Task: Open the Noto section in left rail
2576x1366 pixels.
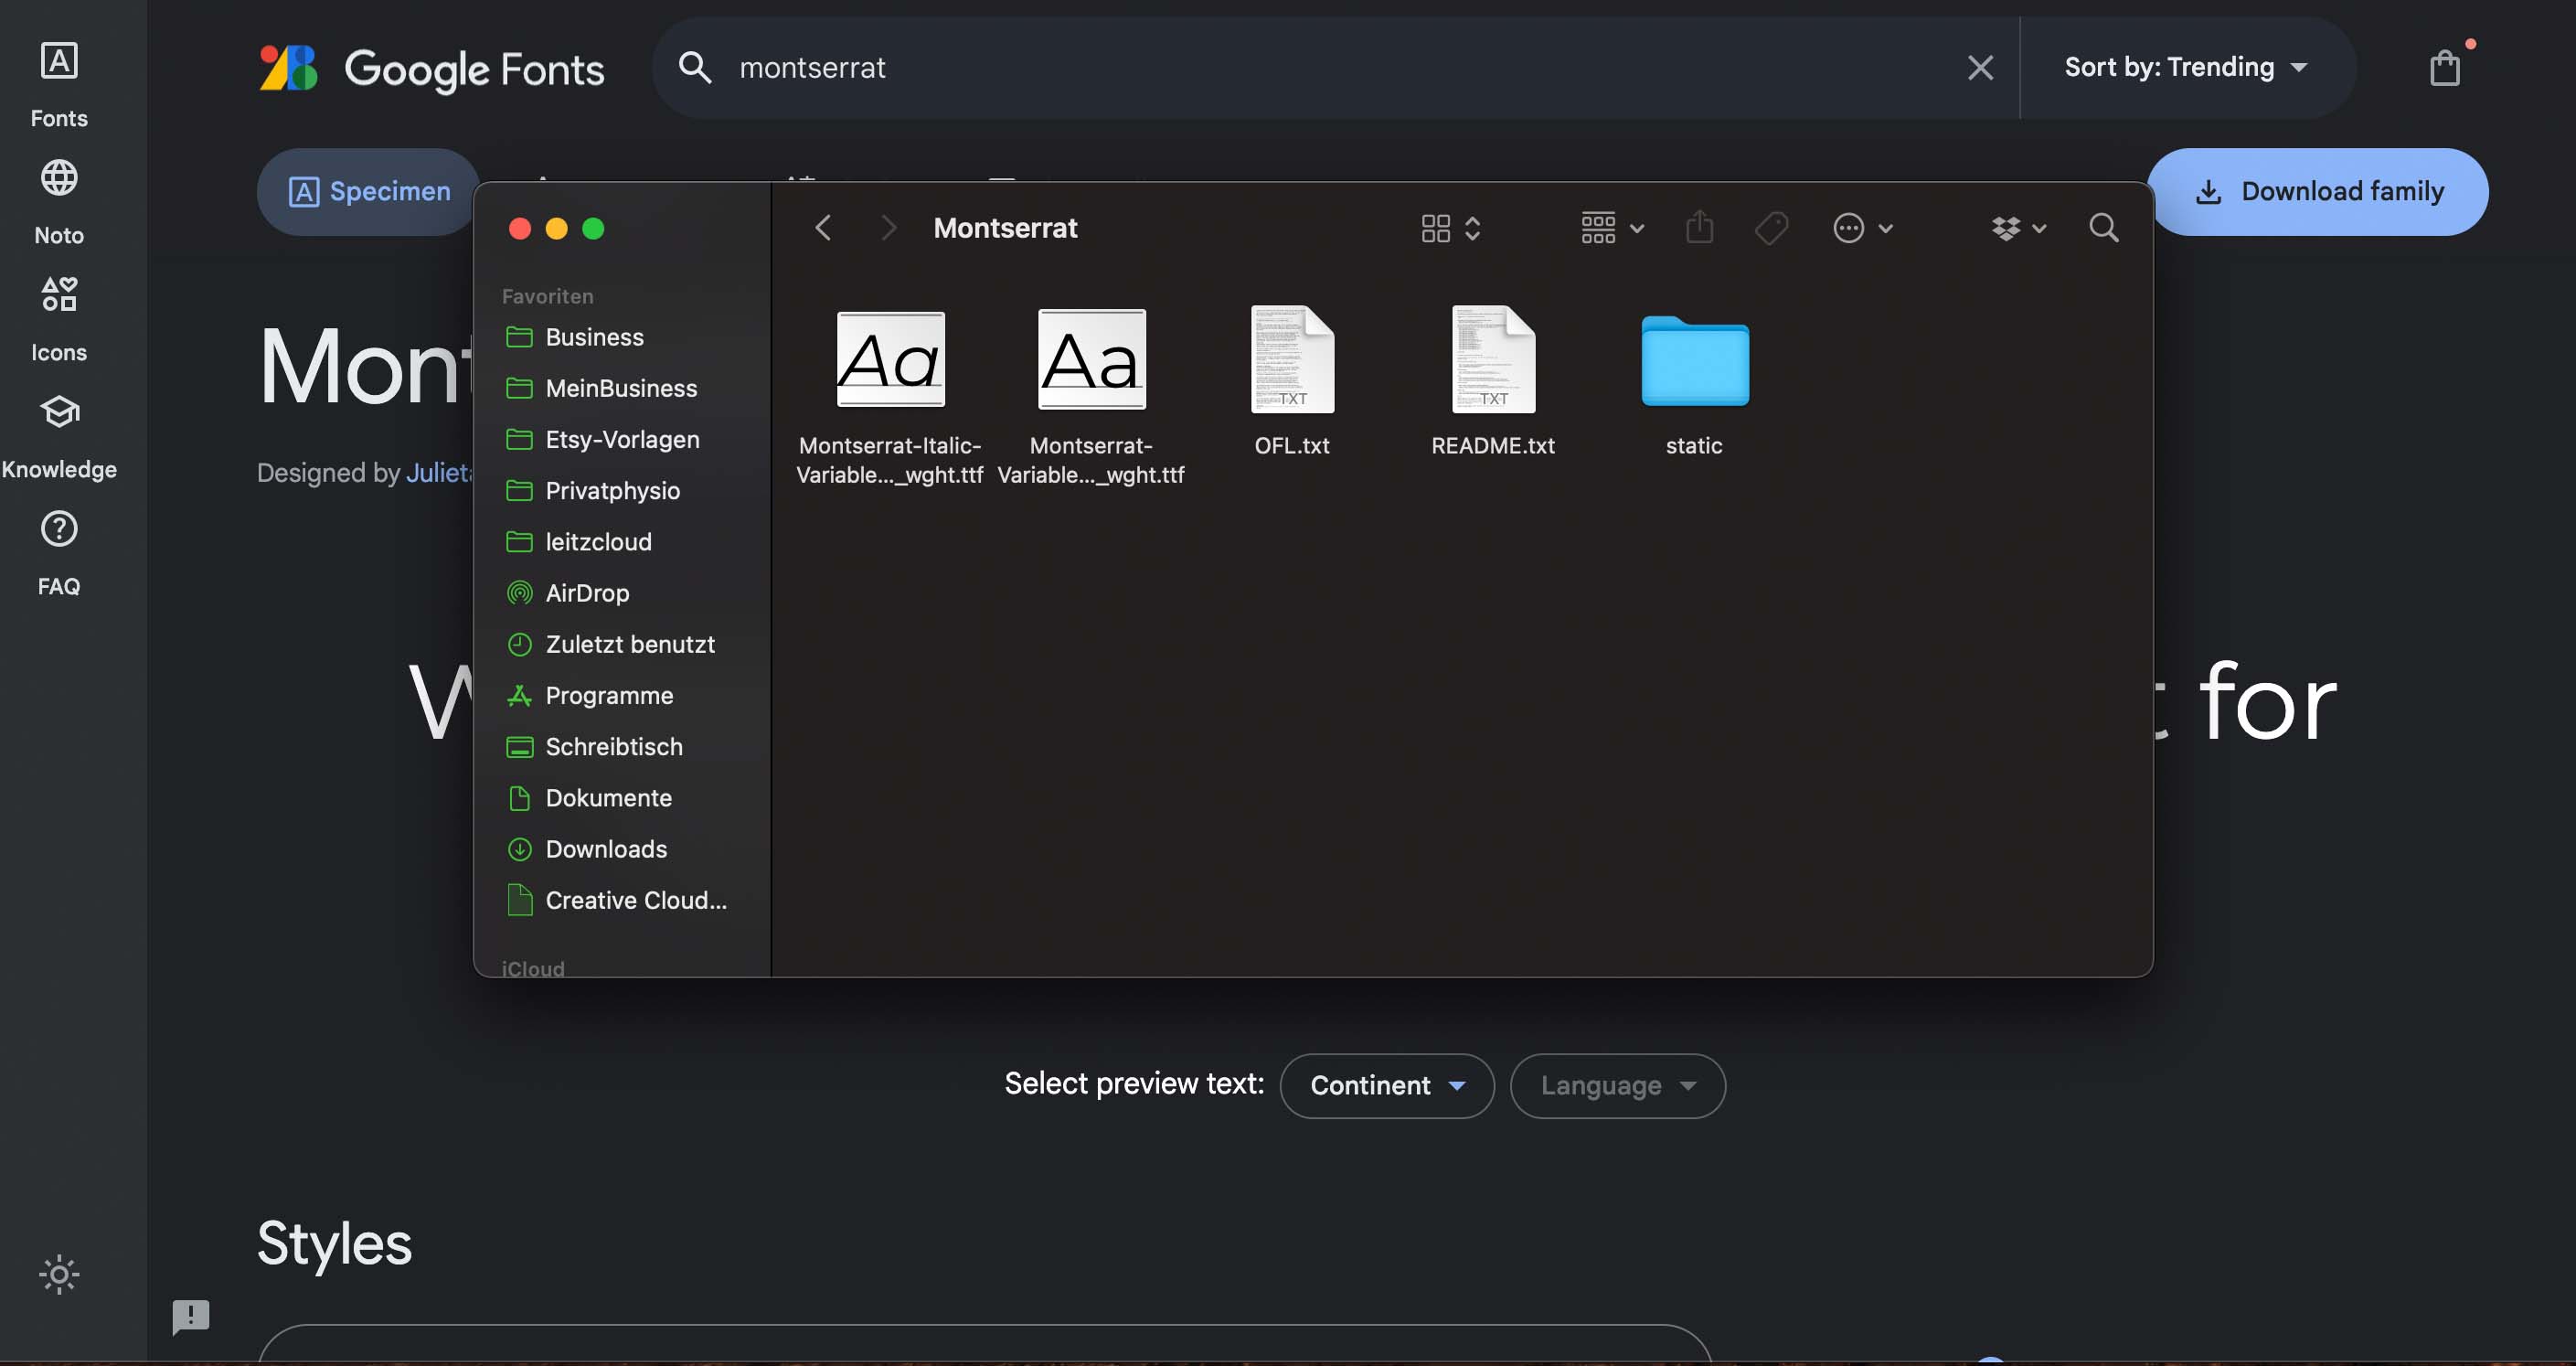Action: coord(59,201)
